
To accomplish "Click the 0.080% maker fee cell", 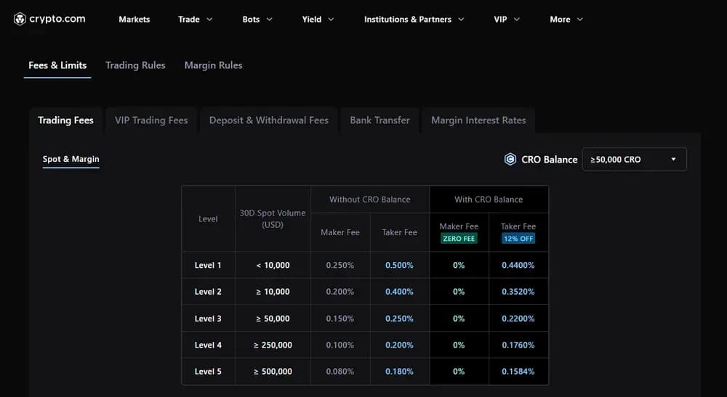I will pyautogui.click(x=340, y=371).
